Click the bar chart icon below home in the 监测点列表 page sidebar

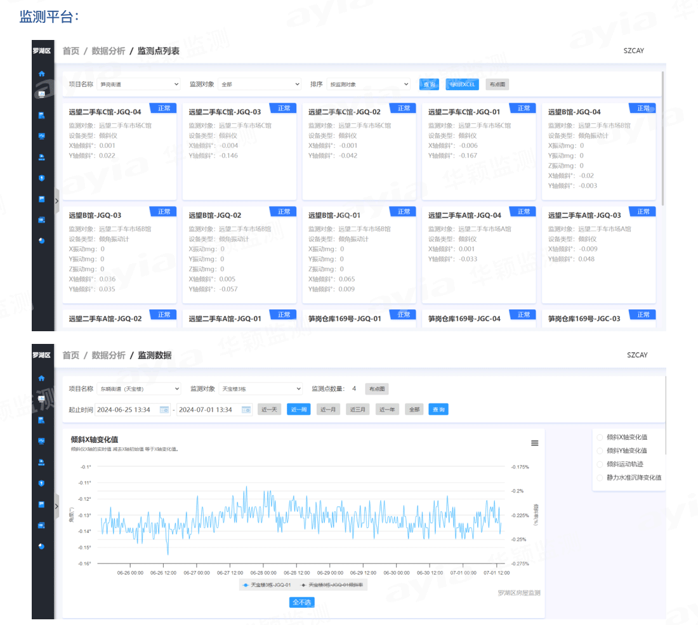click(x=42, y=94)
